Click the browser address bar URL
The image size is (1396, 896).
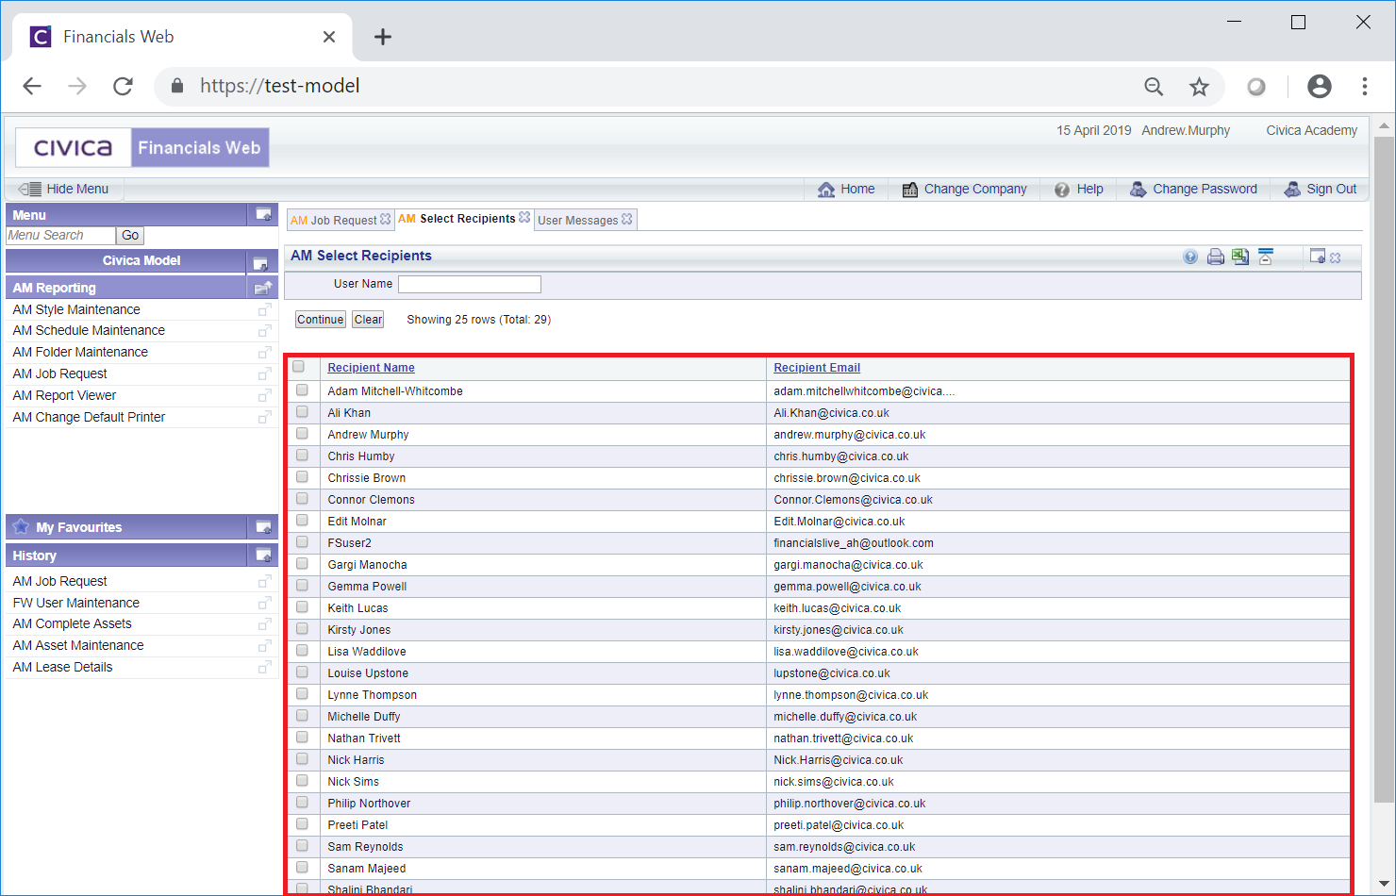(x=279, y=86)
